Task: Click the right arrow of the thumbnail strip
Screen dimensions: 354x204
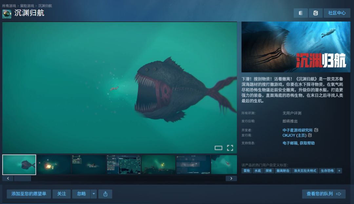Action: coord(231,178)
